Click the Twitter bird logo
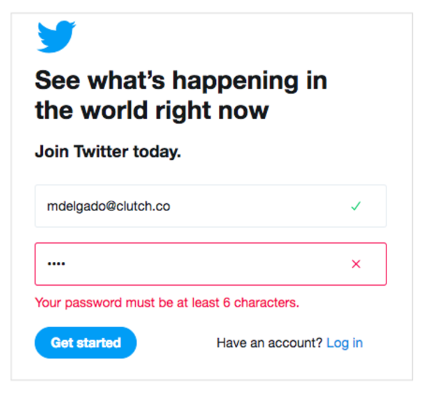 click(x=56, y=37)
